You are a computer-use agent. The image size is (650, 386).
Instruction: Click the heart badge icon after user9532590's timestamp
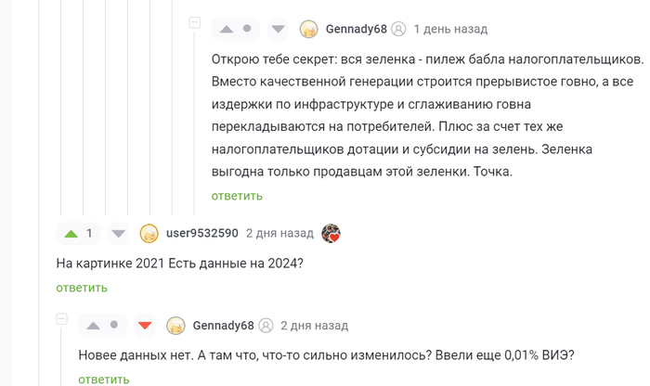tap(331, 234)
